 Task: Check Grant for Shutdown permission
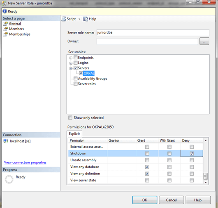(147, 154)
